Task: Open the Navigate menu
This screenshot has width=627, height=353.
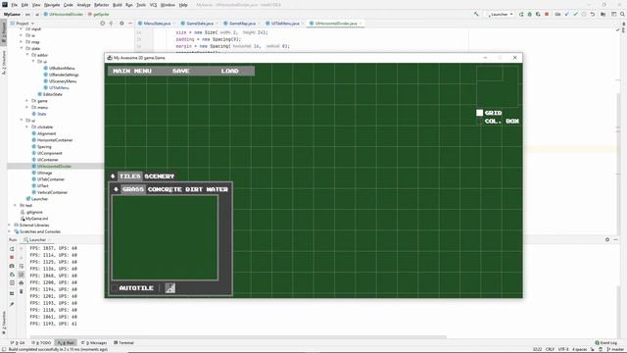Action: click(52, 5)
